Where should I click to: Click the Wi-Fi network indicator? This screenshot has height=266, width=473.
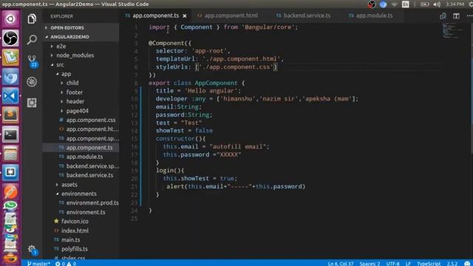pos(394,4)
